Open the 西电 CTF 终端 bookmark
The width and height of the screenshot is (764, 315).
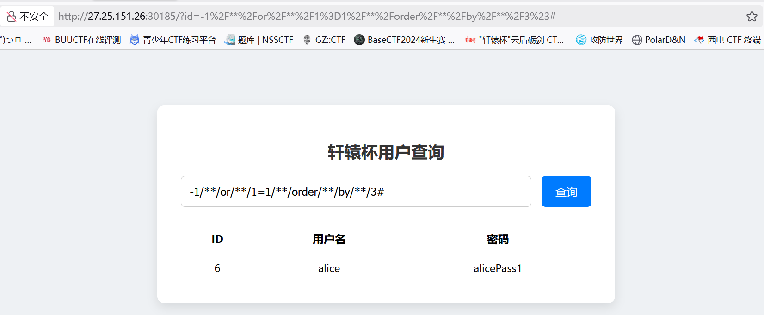tap(728, 40)
